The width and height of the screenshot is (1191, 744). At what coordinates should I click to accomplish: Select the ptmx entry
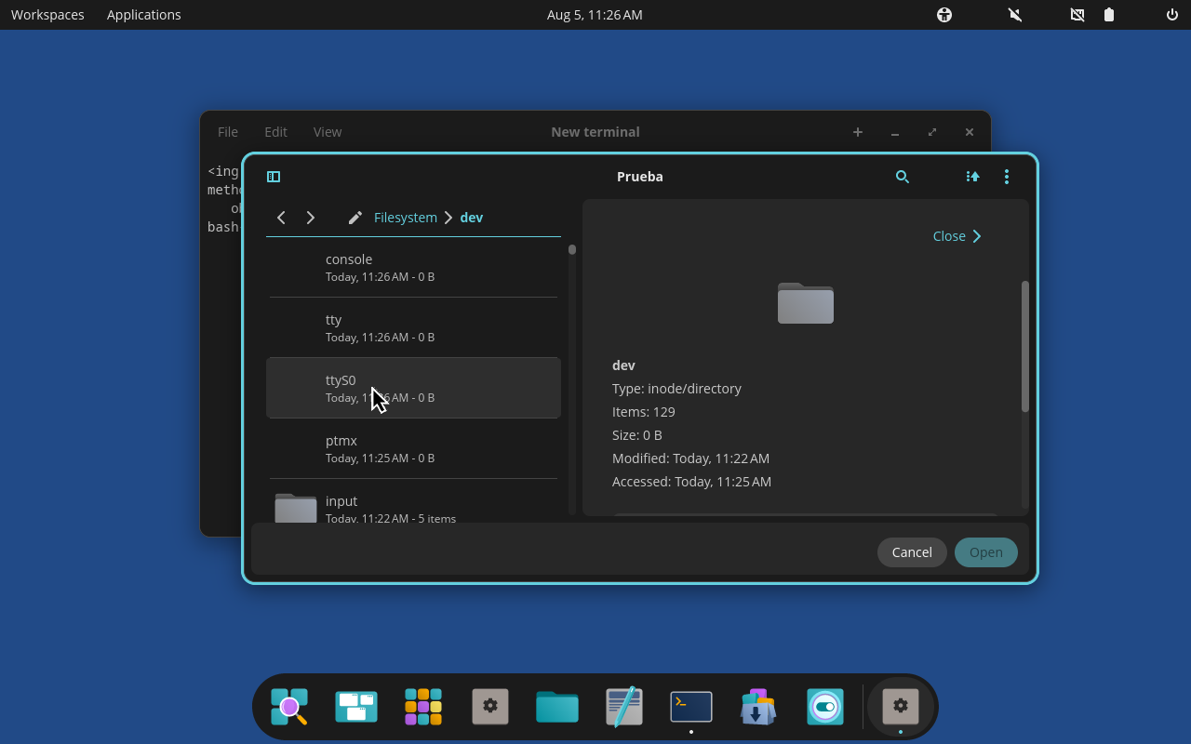414,448
